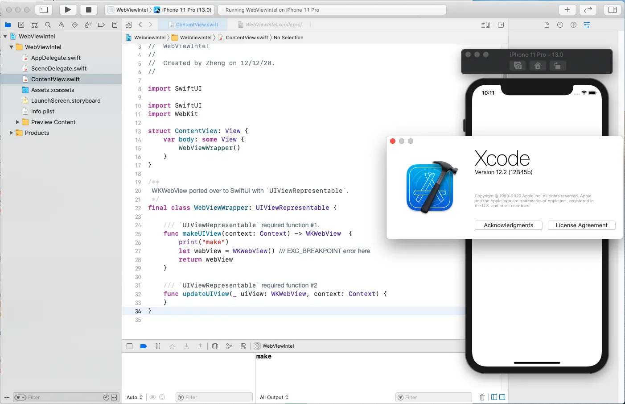
Task: Select AppDelegate.swift in the navigator
Action: pyautogui.click(x=56, y=58)
